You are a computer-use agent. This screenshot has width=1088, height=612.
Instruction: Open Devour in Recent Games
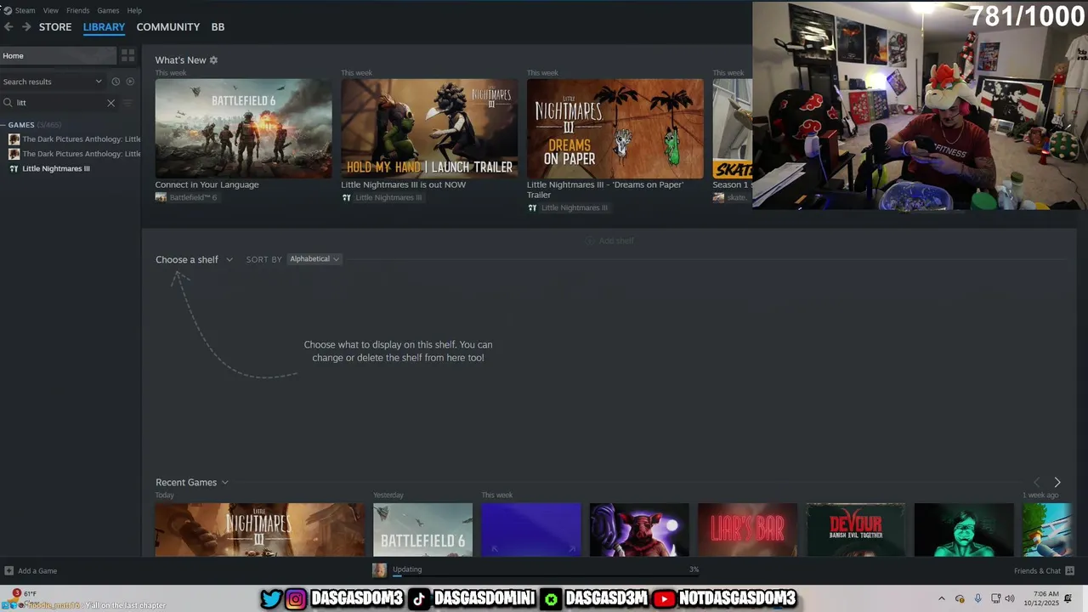point(856,530)
